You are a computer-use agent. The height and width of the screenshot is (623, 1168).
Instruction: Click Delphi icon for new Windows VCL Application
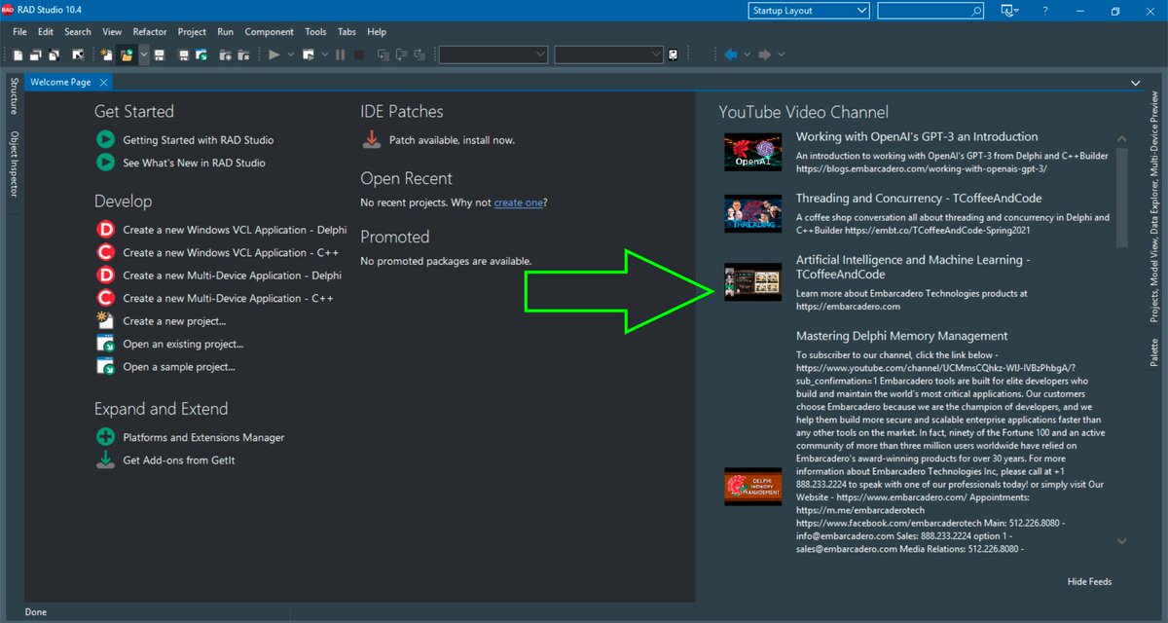[x=105, y=230]
